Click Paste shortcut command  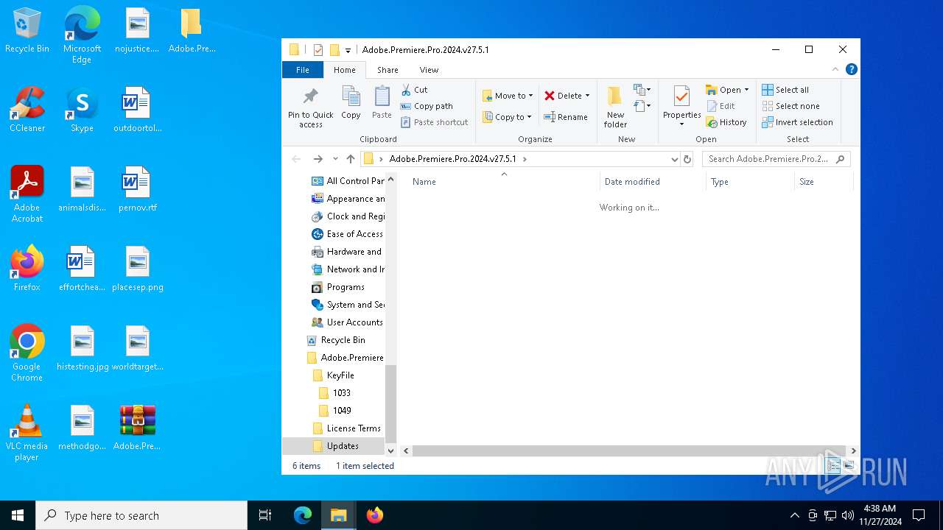pos(434,122)
